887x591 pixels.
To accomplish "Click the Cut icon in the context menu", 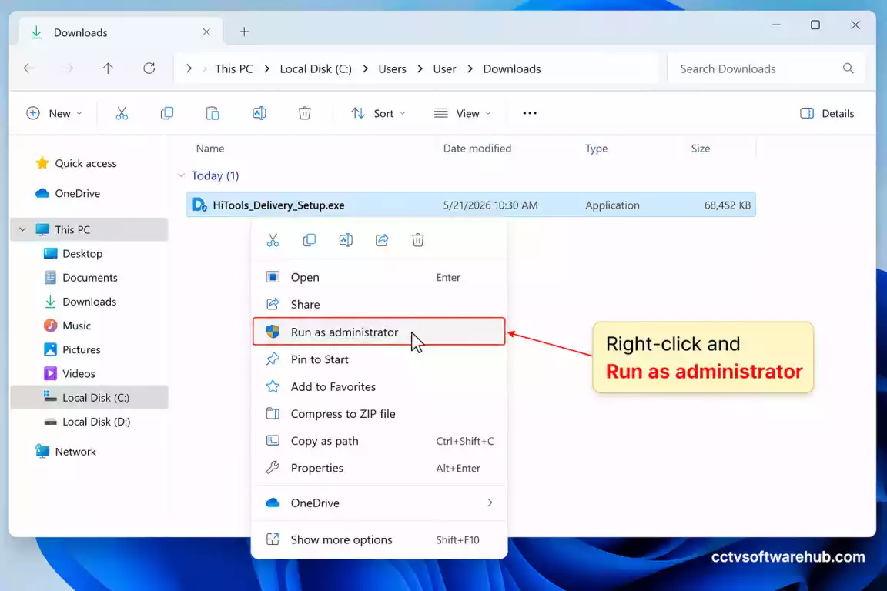I will 273,240.
